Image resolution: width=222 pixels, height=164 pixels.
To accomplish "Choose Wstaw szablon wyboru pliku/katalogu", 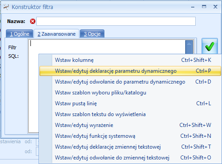I will click(130, 93).
